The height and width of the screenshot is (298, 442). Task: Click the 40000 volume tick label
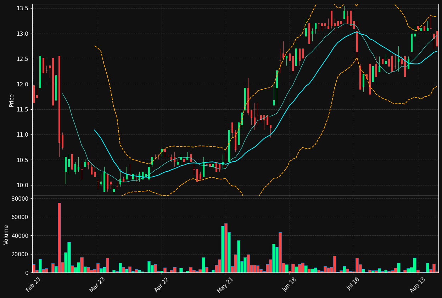(21, 236)
